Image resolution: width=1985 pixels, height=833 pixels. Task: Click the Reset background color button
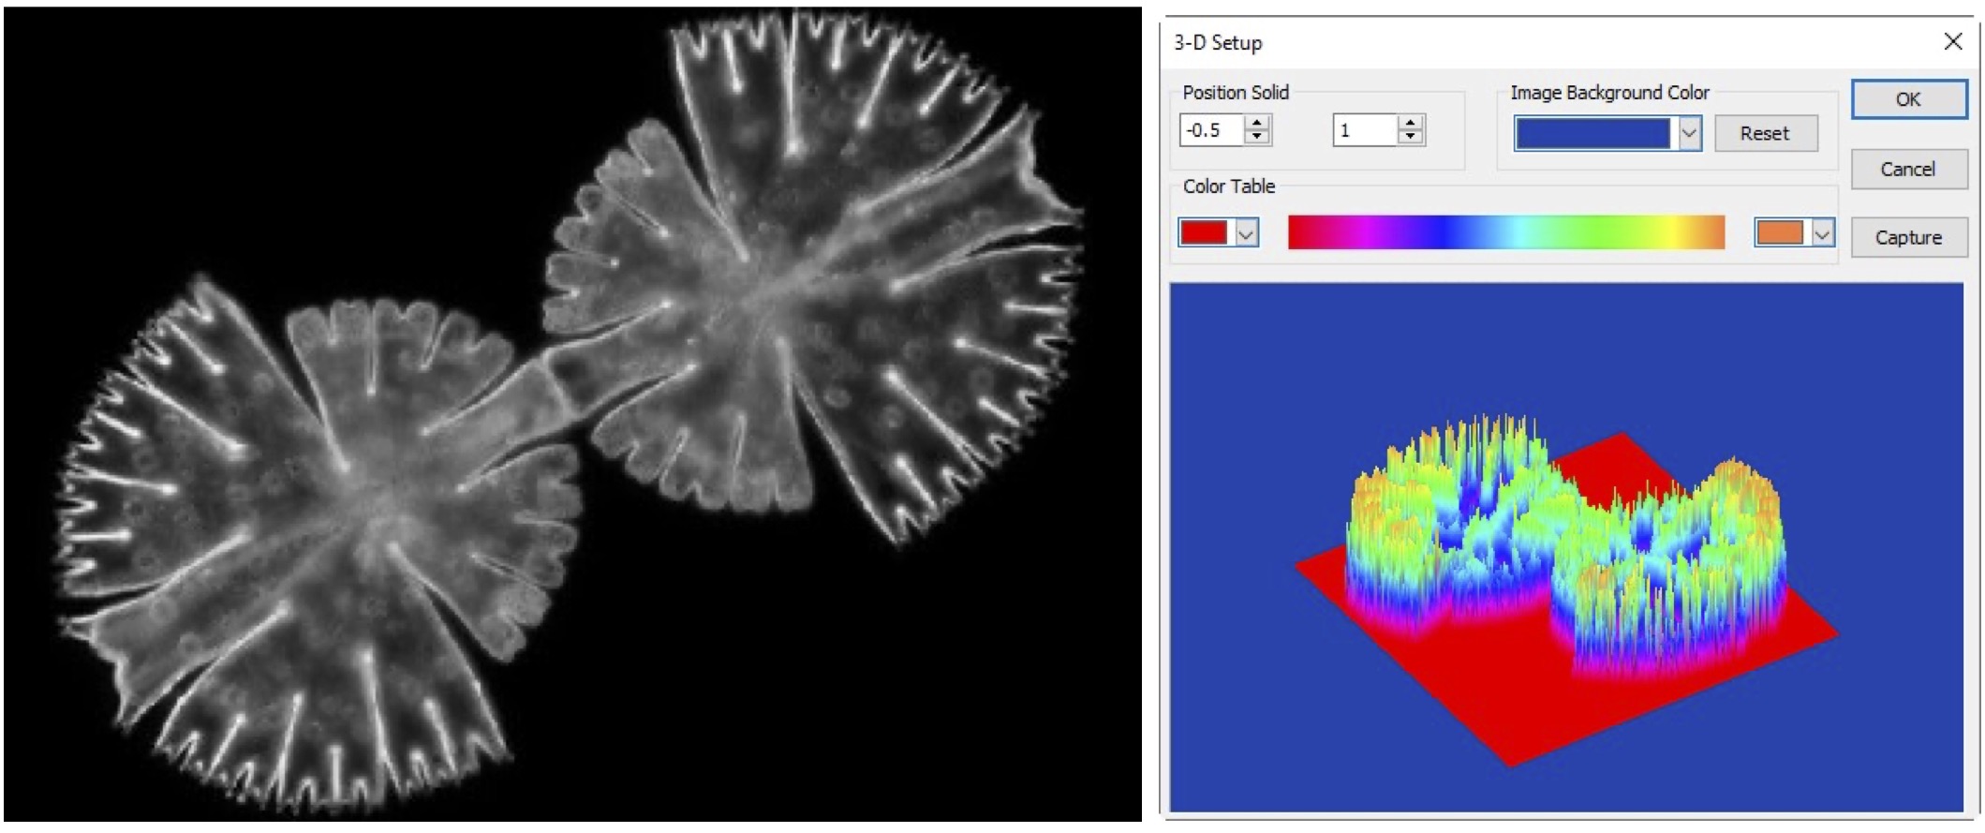1766,133
